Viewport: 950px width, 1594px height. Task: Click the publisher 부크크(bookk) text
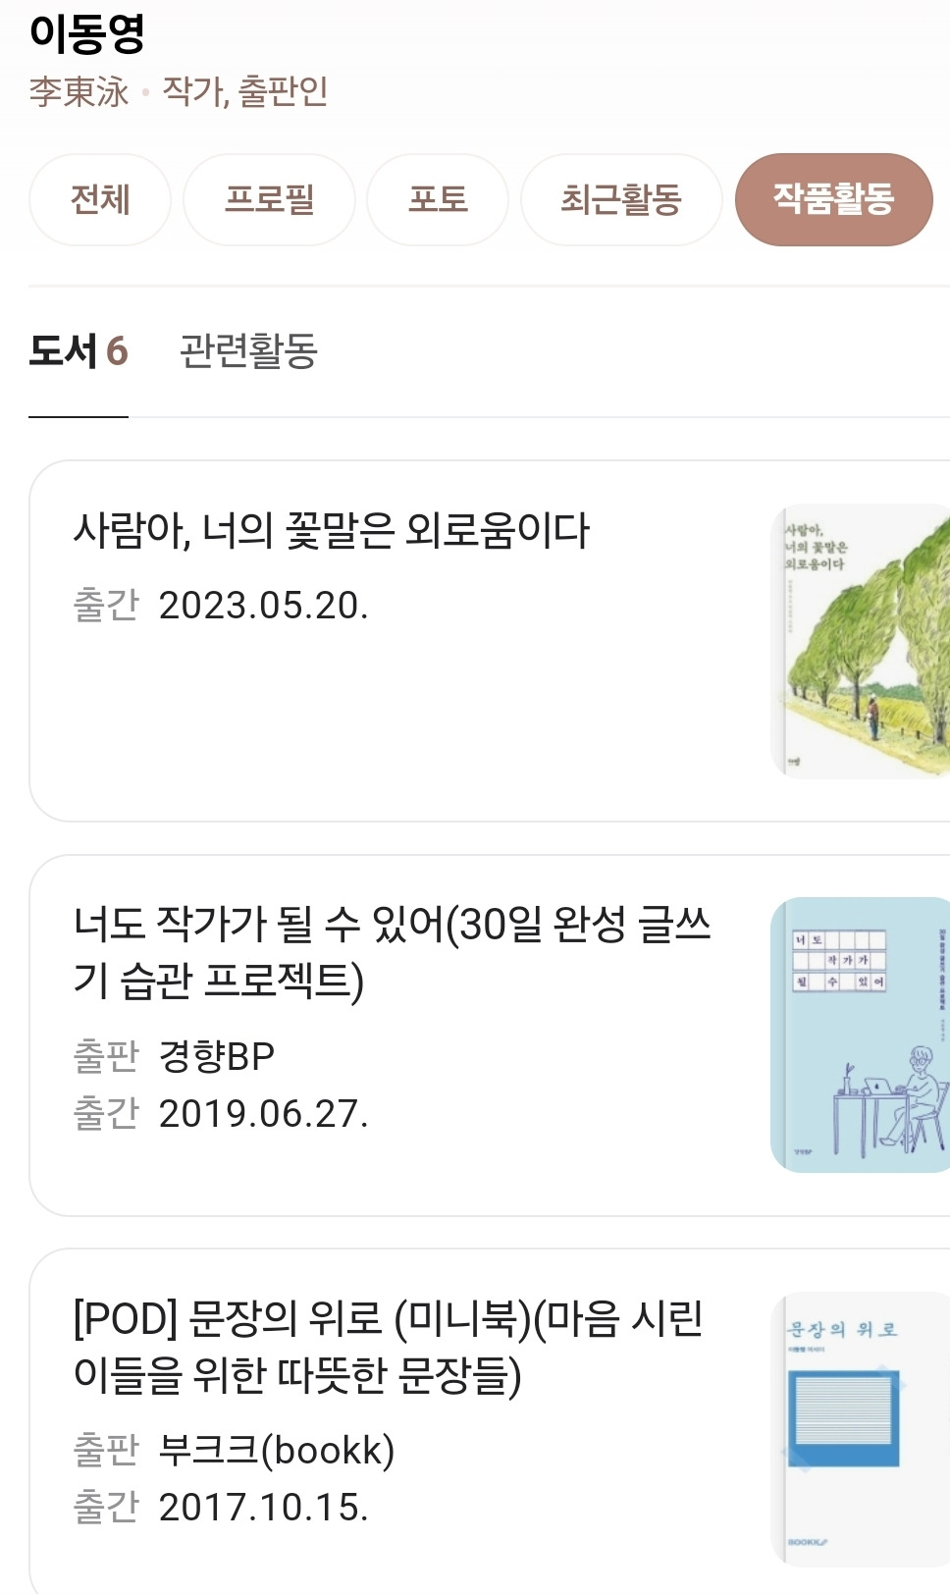(277, 1450)
